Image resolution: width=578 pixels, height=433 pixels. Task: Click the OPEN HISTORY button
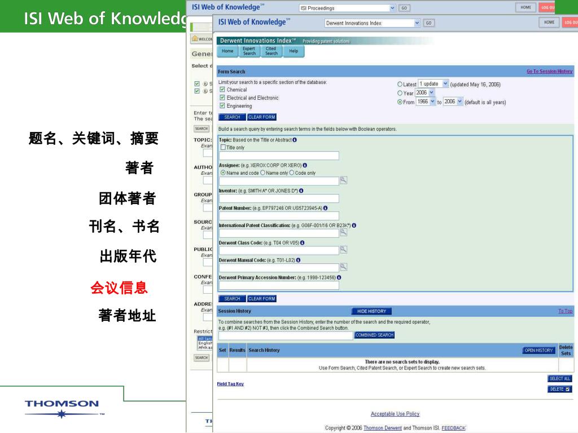(539, 350)
